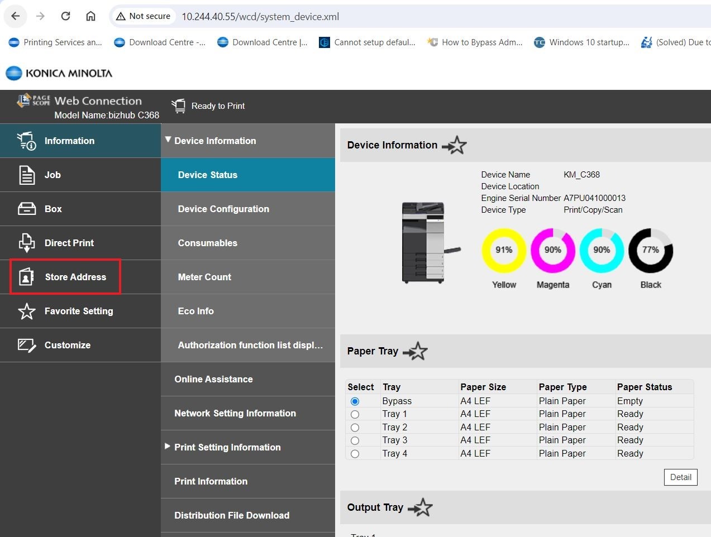Click the Favorite Setting star icon

(x=26, y=311)
